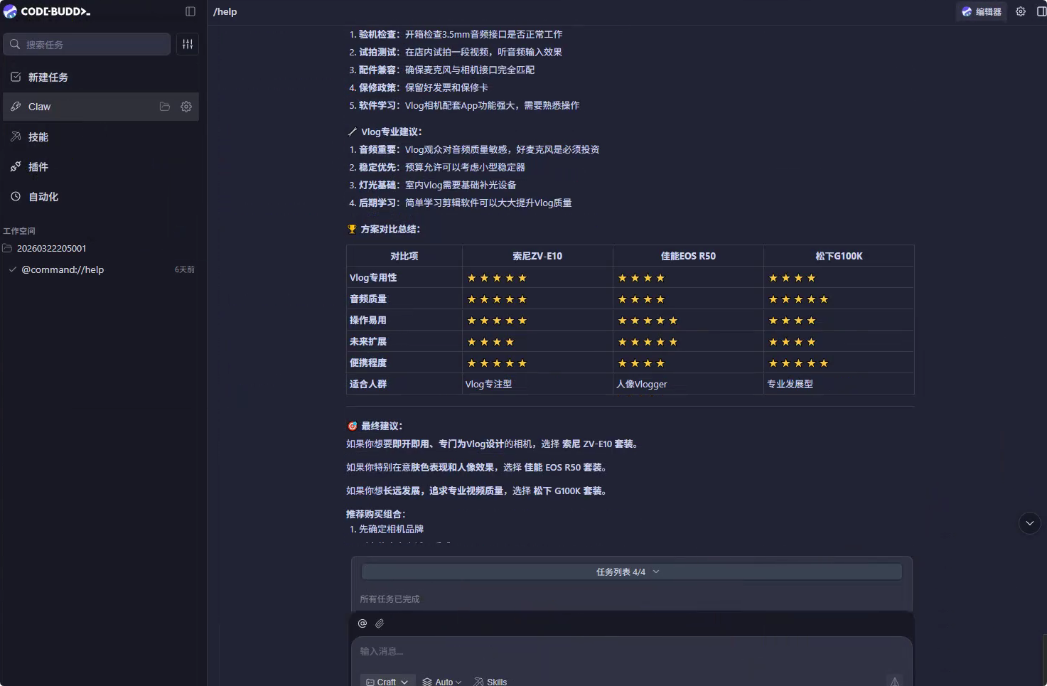This screenshot has width=1047, height=686.
Task: Click the 保修政策 list item
Action: tap(424, 87)
